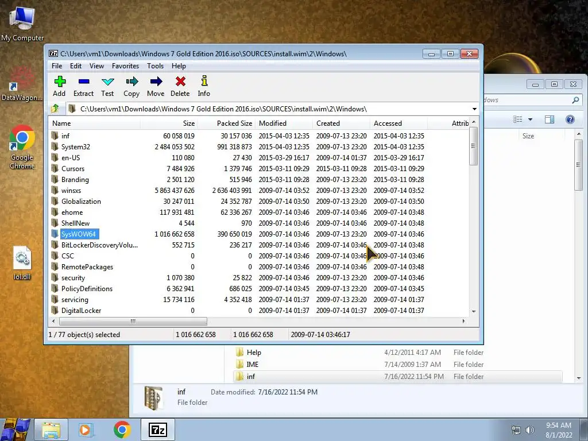
Task: Select the ShellNew folder
Action: coord(75,223)
